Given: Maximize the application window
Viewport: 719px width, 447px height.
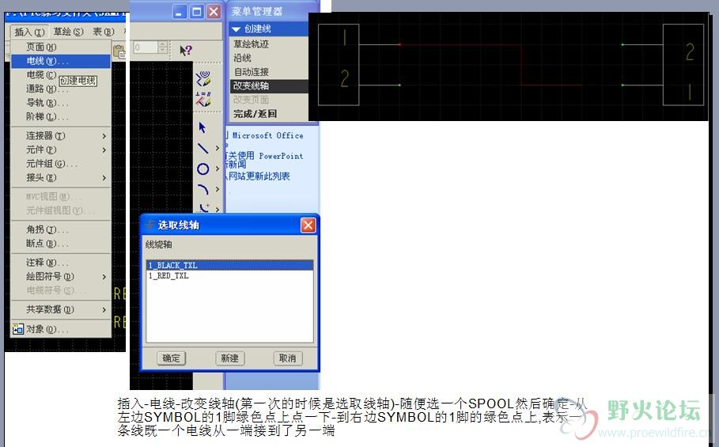Looking at the screenshot, I should [x=197, y=11].
